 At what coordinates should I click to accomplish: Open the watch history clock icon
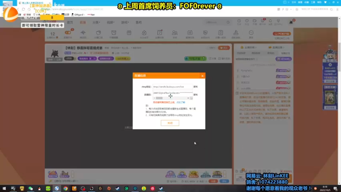239,22
